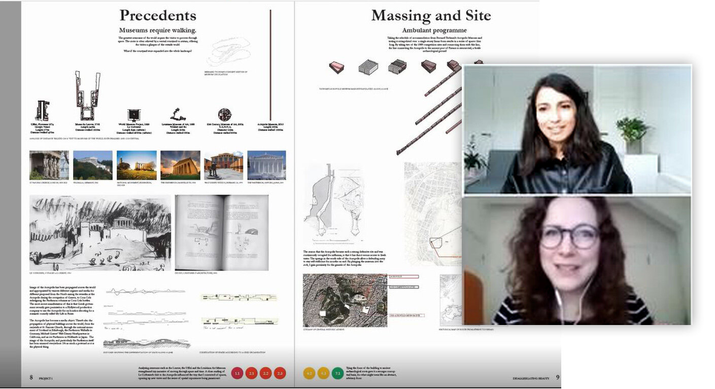
Task: Click the long hand-drawn section sketches
Action: click(x=146, y=318)
